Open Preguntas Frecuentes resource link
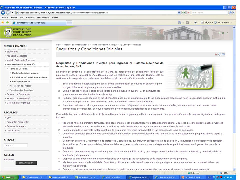 [18, 122]
